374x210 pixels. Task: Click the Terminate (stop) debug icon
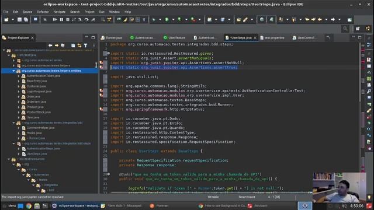[68, 19]
